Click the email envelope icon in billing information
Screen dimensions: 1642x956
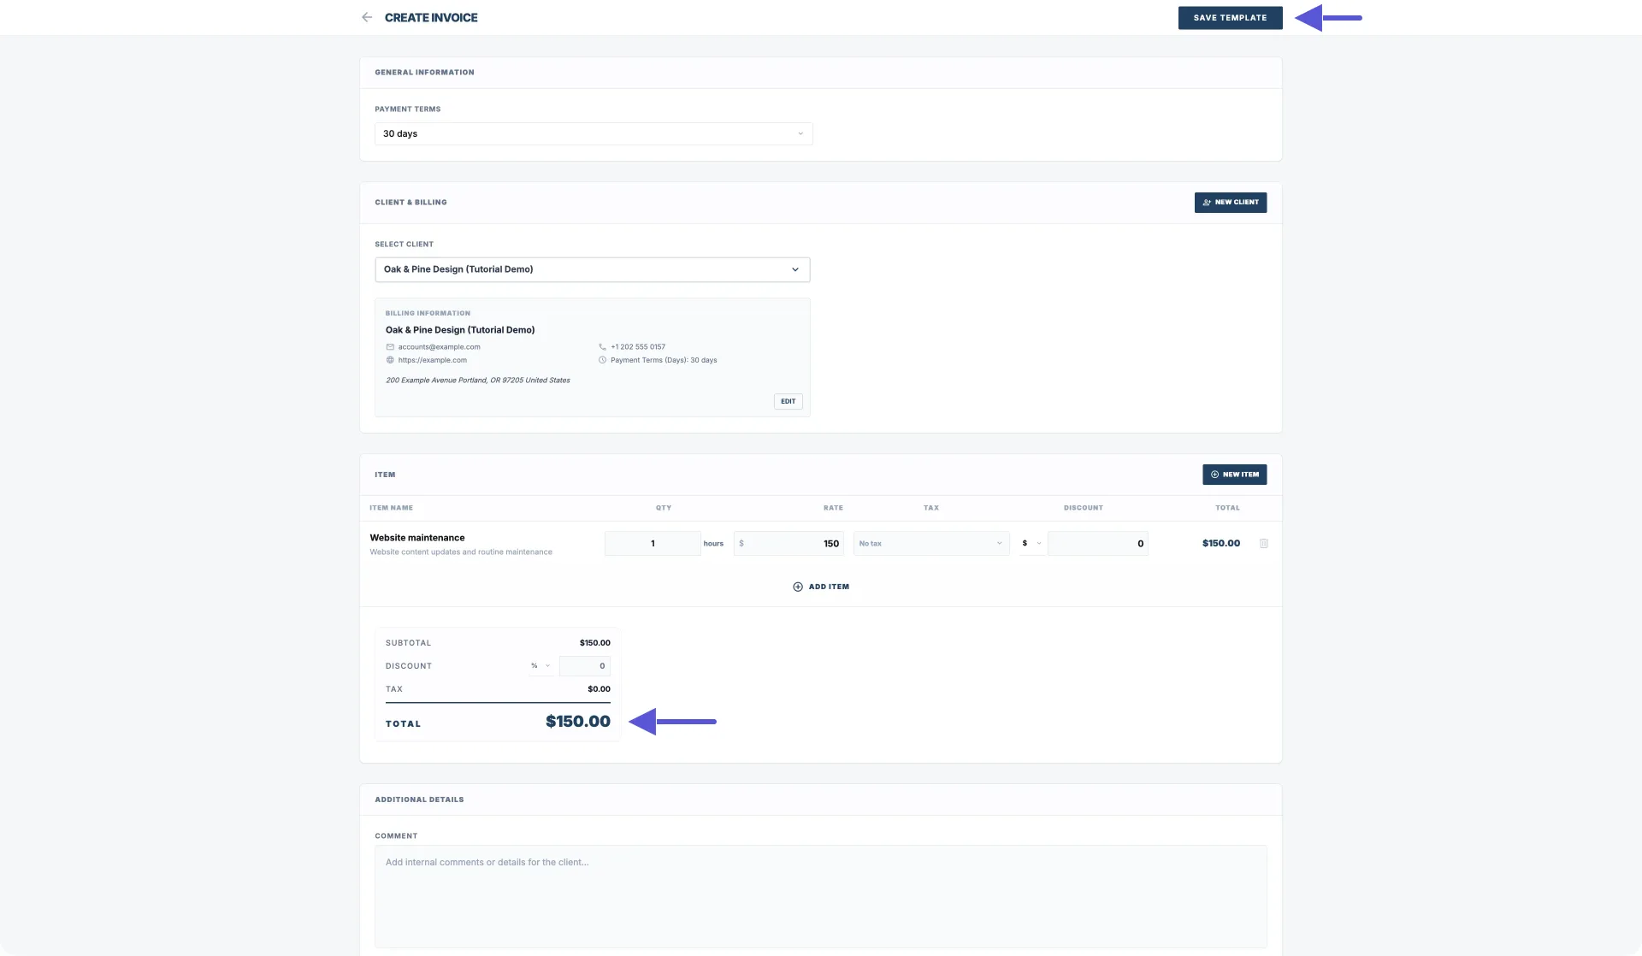(390, 347)
